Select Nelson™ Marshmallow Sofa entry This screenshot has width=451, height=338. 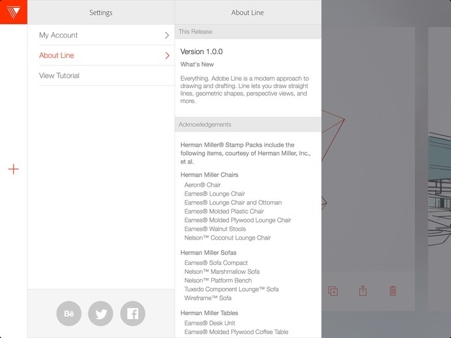(x=222, y=272)
